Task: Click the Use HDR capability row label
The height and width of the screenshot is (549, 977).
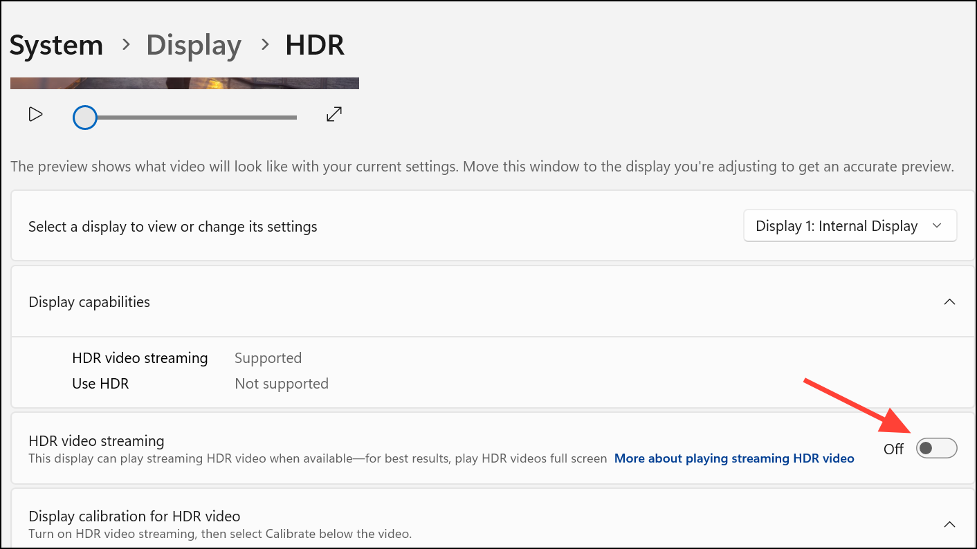Action: tap(100, 384)
